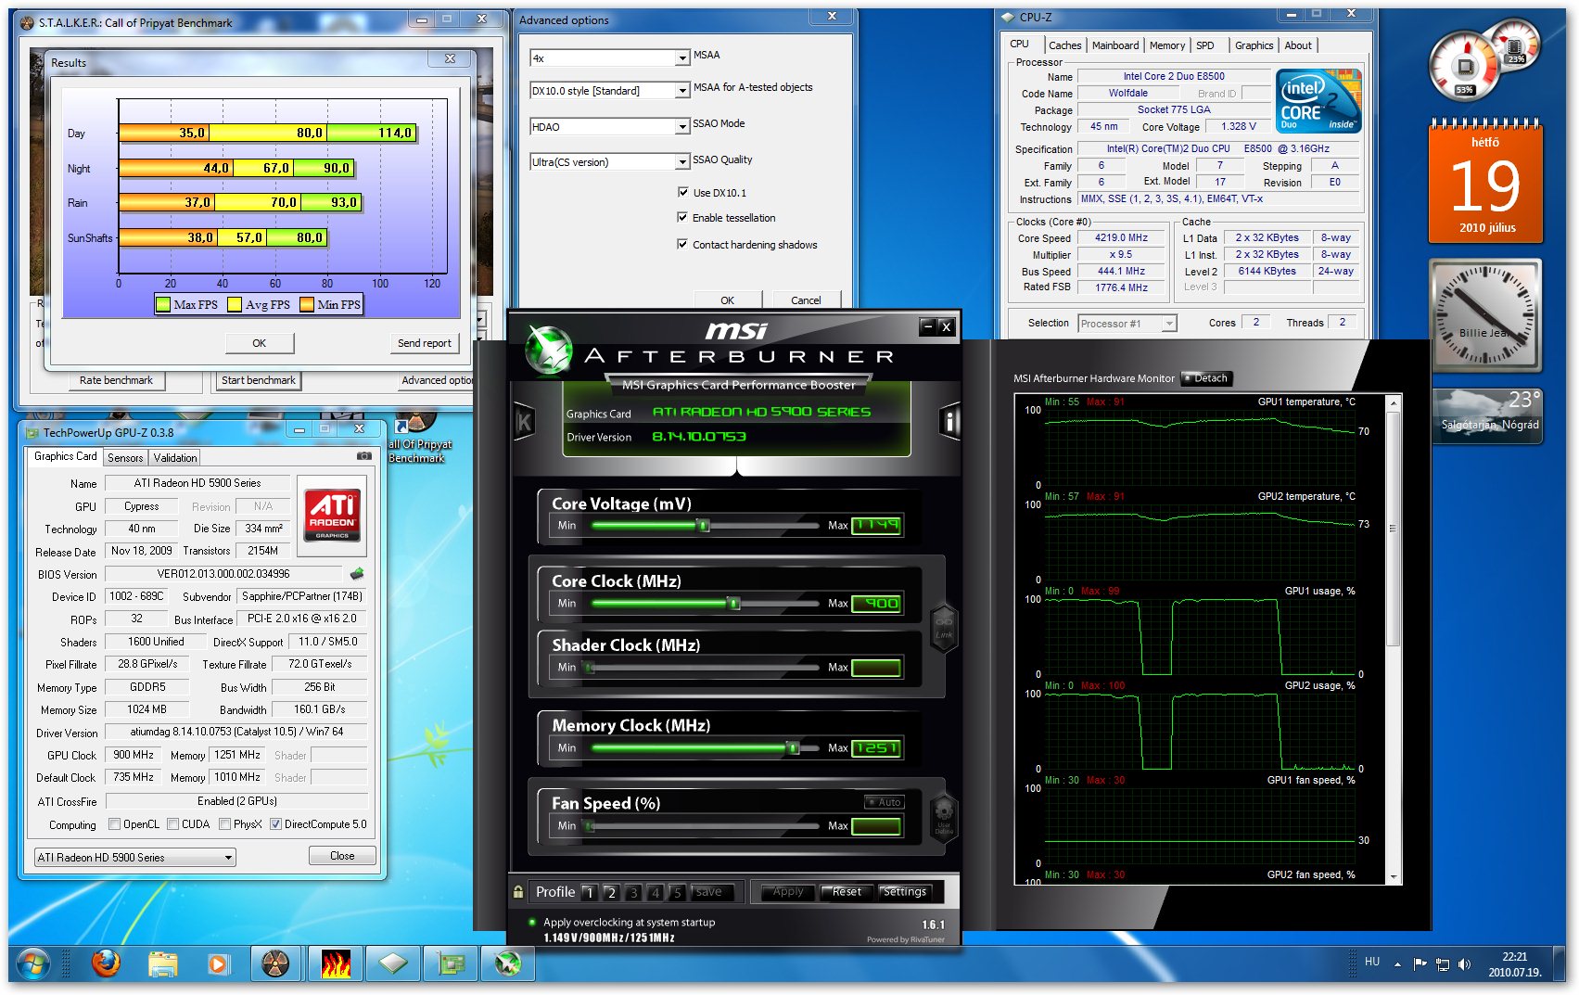The height and width of the screenshot is (995, 1579).
Task: Open GPU-Z Validation tab
Action: coord(175,458)
